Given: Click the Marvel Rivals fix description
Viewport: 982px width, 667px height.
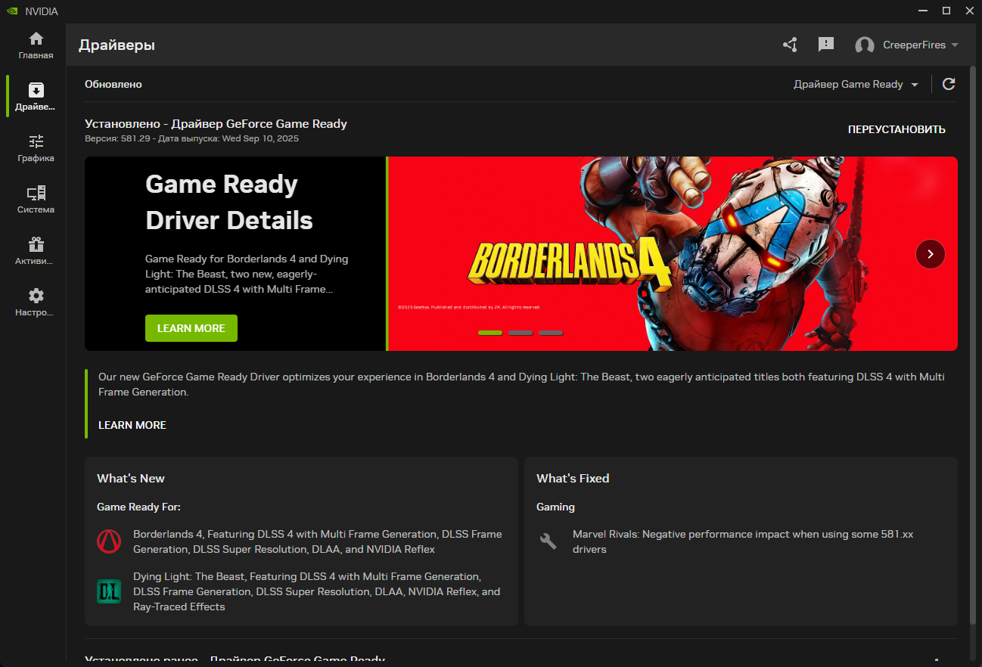Looking at the screenshot, I should (743, 541).
